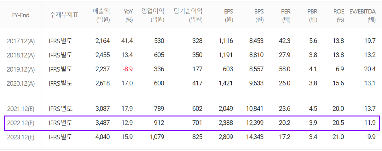Click net income value 825
The height and width of the screenshot is (151, 382).
coord(197,137)
